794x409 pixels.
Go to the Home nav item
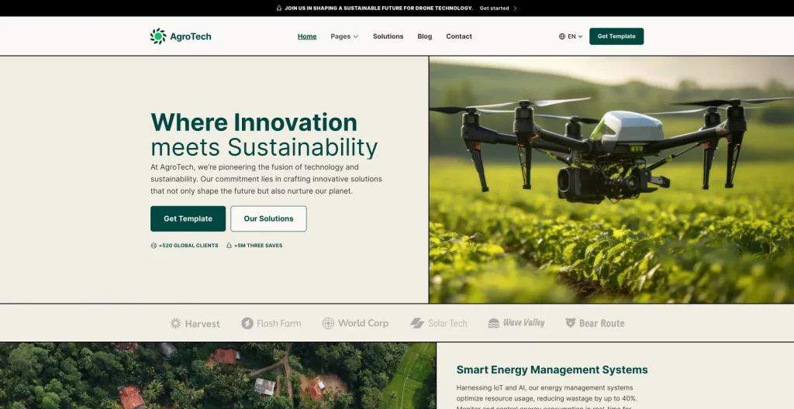pos(307,36)
